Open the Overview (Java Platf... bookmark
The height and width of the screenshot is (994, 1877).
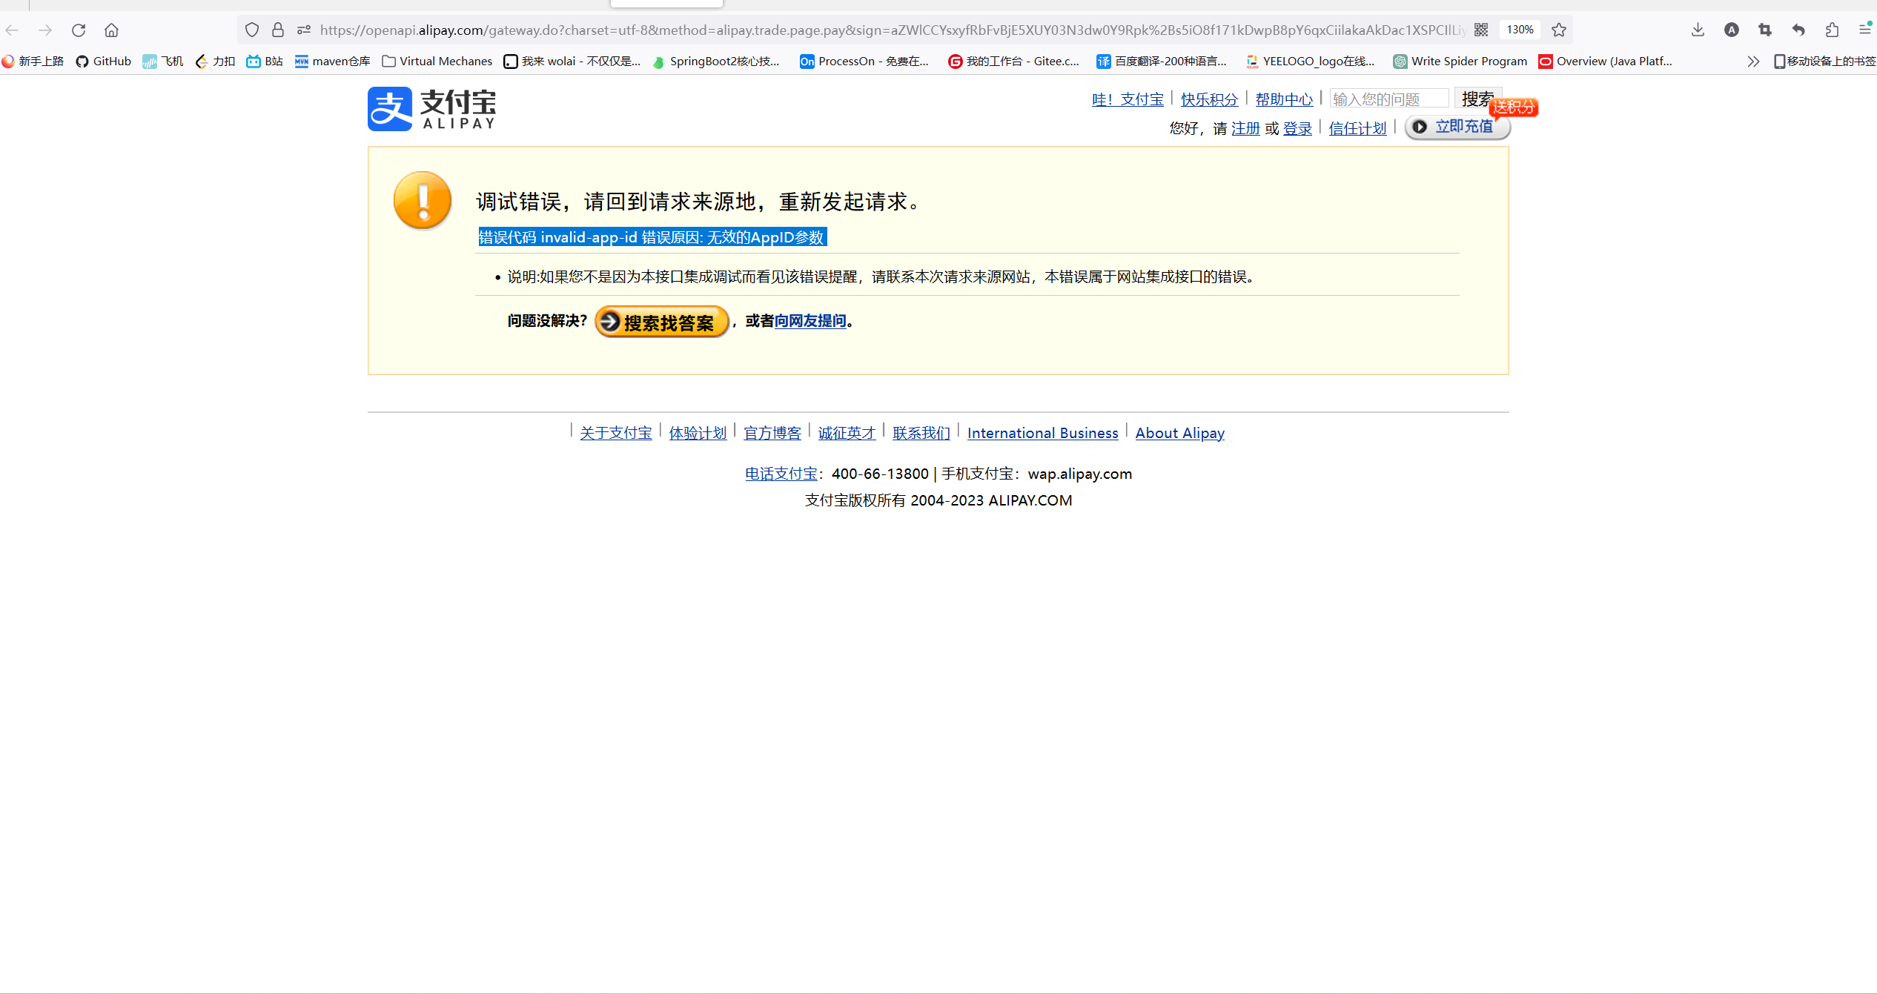[1606, 62]
